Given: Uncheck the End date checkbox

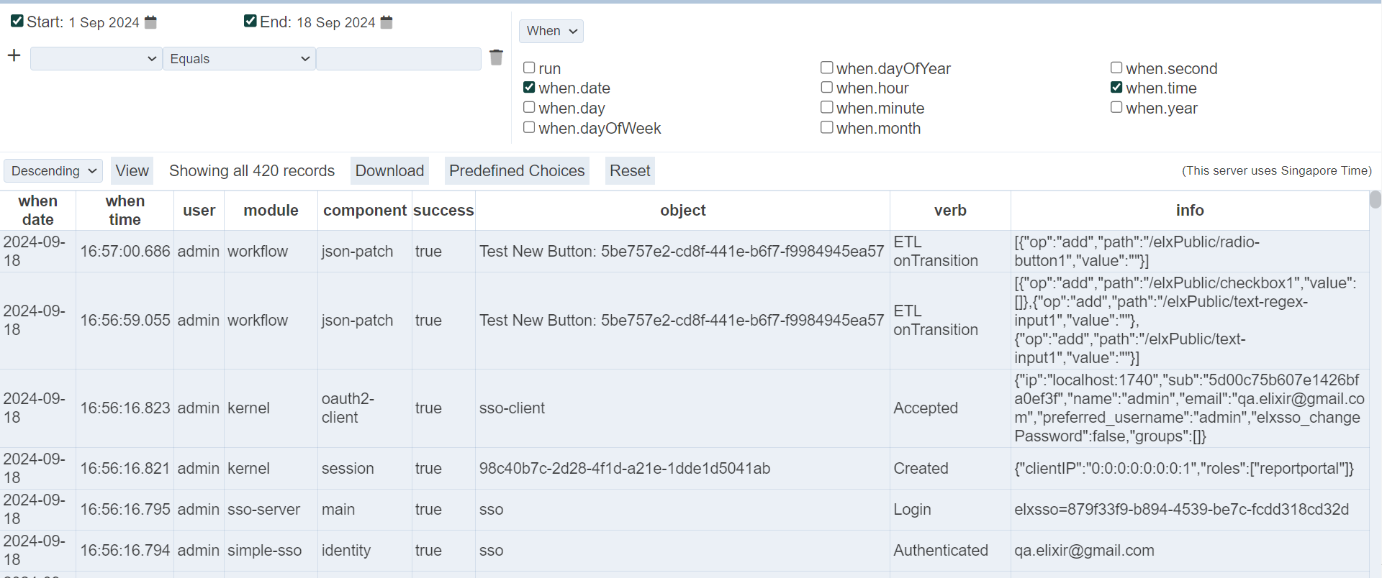Looking at the screenshot, I should coord(250,21).
